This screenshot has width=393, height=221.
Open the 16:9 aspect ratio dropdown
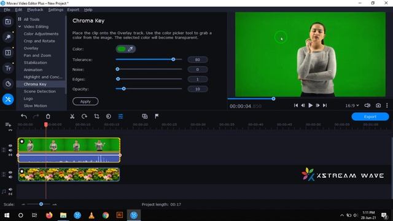click(352, 106)
